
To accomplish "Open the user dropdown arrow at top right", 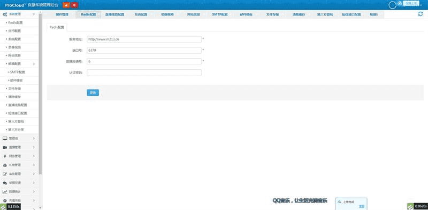I will (421, 5).
